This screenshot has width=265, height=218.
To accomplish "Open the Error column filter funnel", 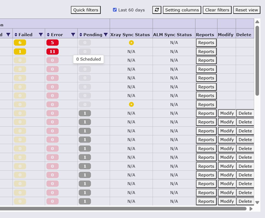I will click(73, 35).
